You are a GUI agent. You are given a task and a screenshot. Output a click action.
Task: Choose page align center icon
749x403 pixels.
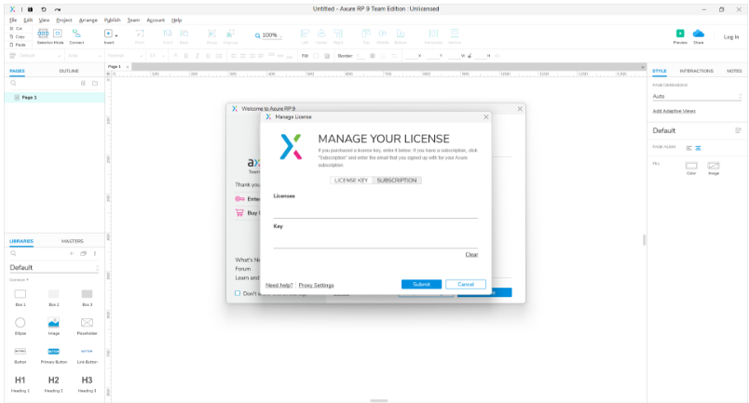698,148
